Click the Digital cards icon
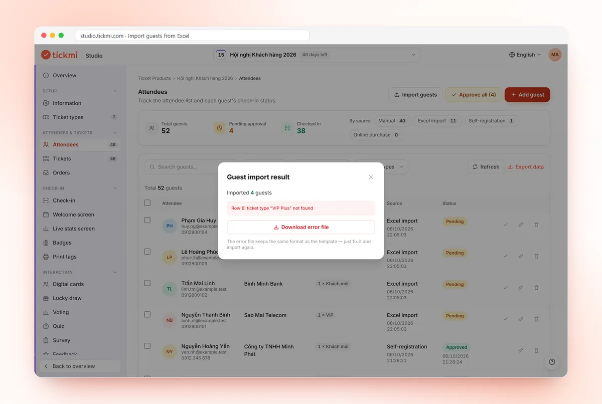Image resolution: width=602 pixels, height=404 pixels. pyautogui.click(x=46, y=284)
